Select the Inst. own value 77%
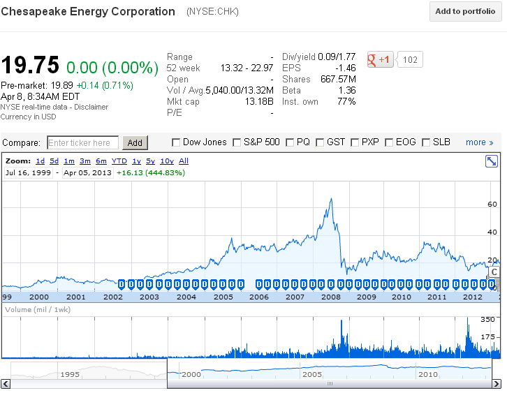The width and height of the screenshot is (507, 393). tap(346, 101)
